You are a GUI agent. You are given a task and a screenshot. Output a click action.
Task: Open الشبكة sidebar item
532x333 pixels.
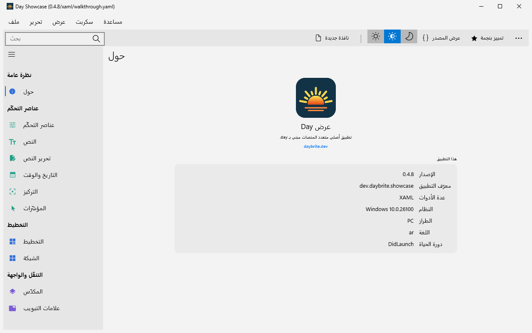click(x=53, y=258)
